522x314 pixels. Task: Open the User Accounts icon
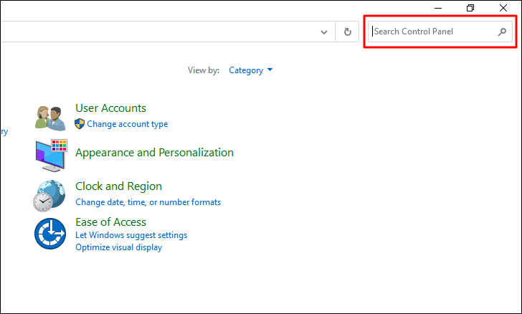pos(49,118)
